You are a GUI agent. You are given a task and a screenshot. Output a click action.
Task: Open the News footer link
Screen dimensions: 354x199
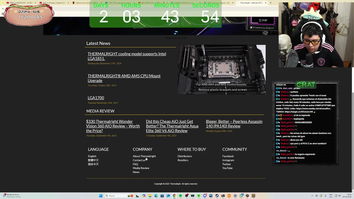coord(136,172)
